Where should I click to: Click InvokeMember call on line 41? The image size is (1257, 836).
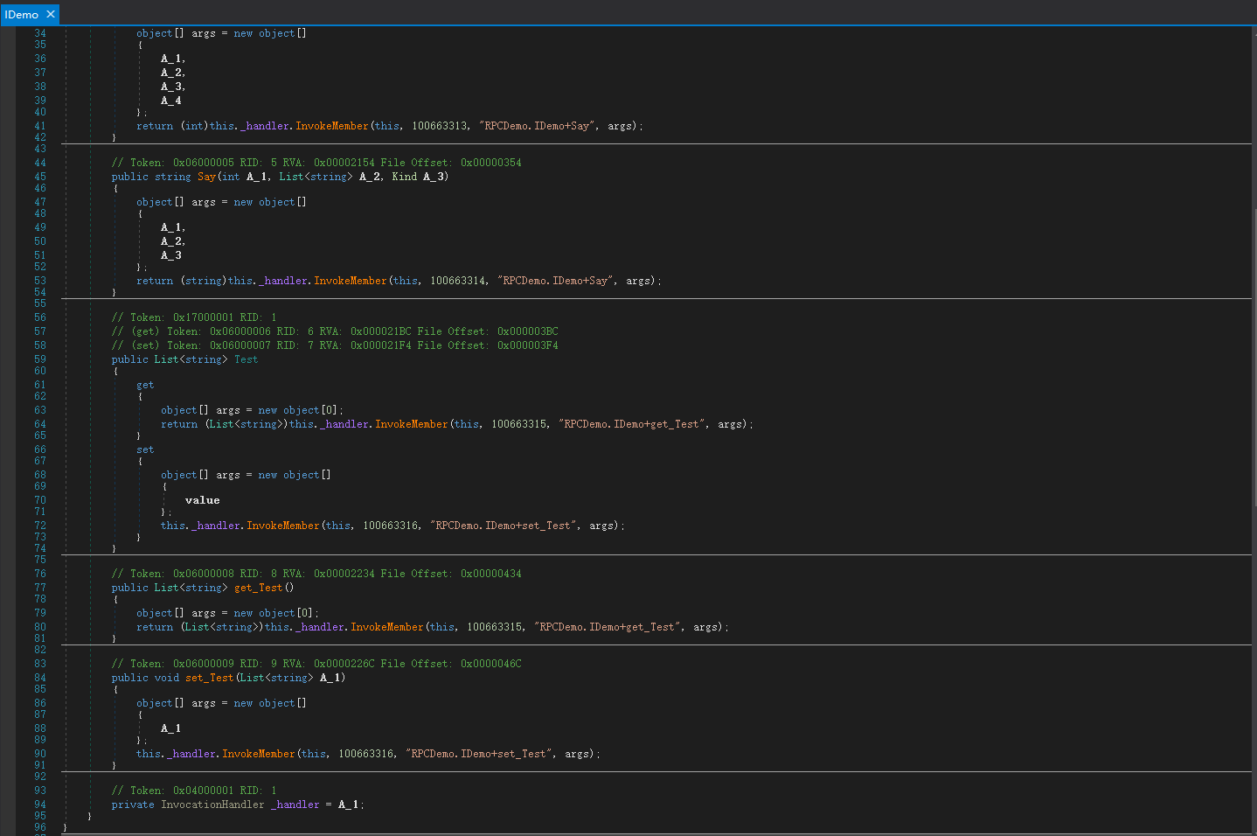pos(332,126)
